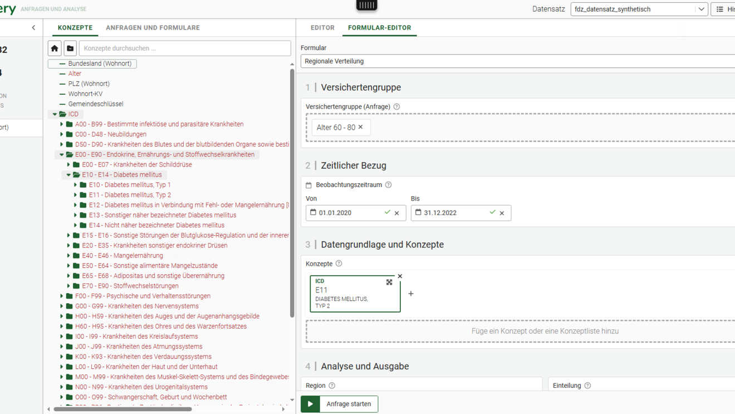Collapse E10 - E14 Diabetes mellitus node
735x414 pixels.
click(x=68, y=175)
